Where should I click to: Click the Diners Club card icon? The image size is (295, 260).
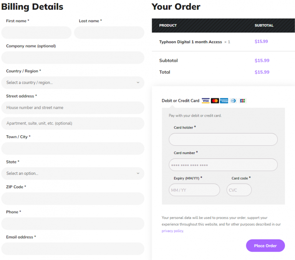(x=233, y=101)
